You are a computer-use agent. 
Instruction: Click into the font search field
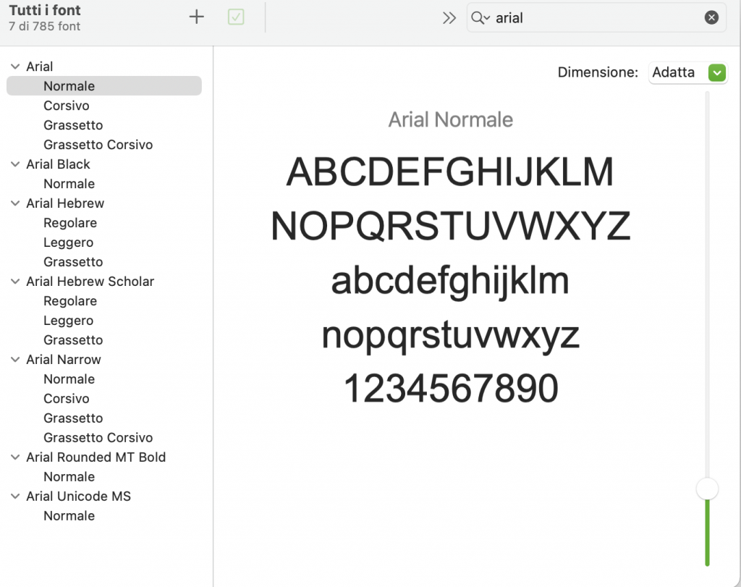tap(596, 18)
